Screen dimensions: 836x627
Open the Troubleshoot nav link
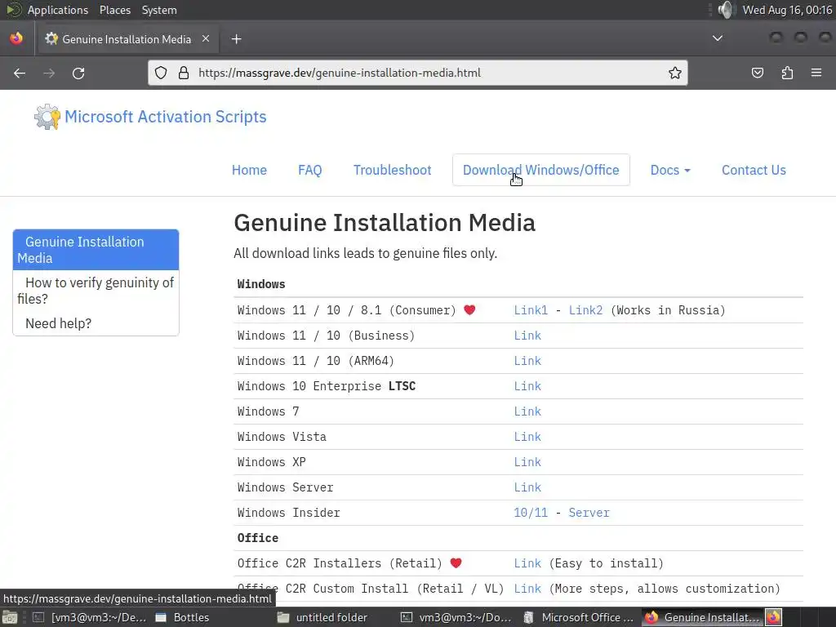point(392,170)
